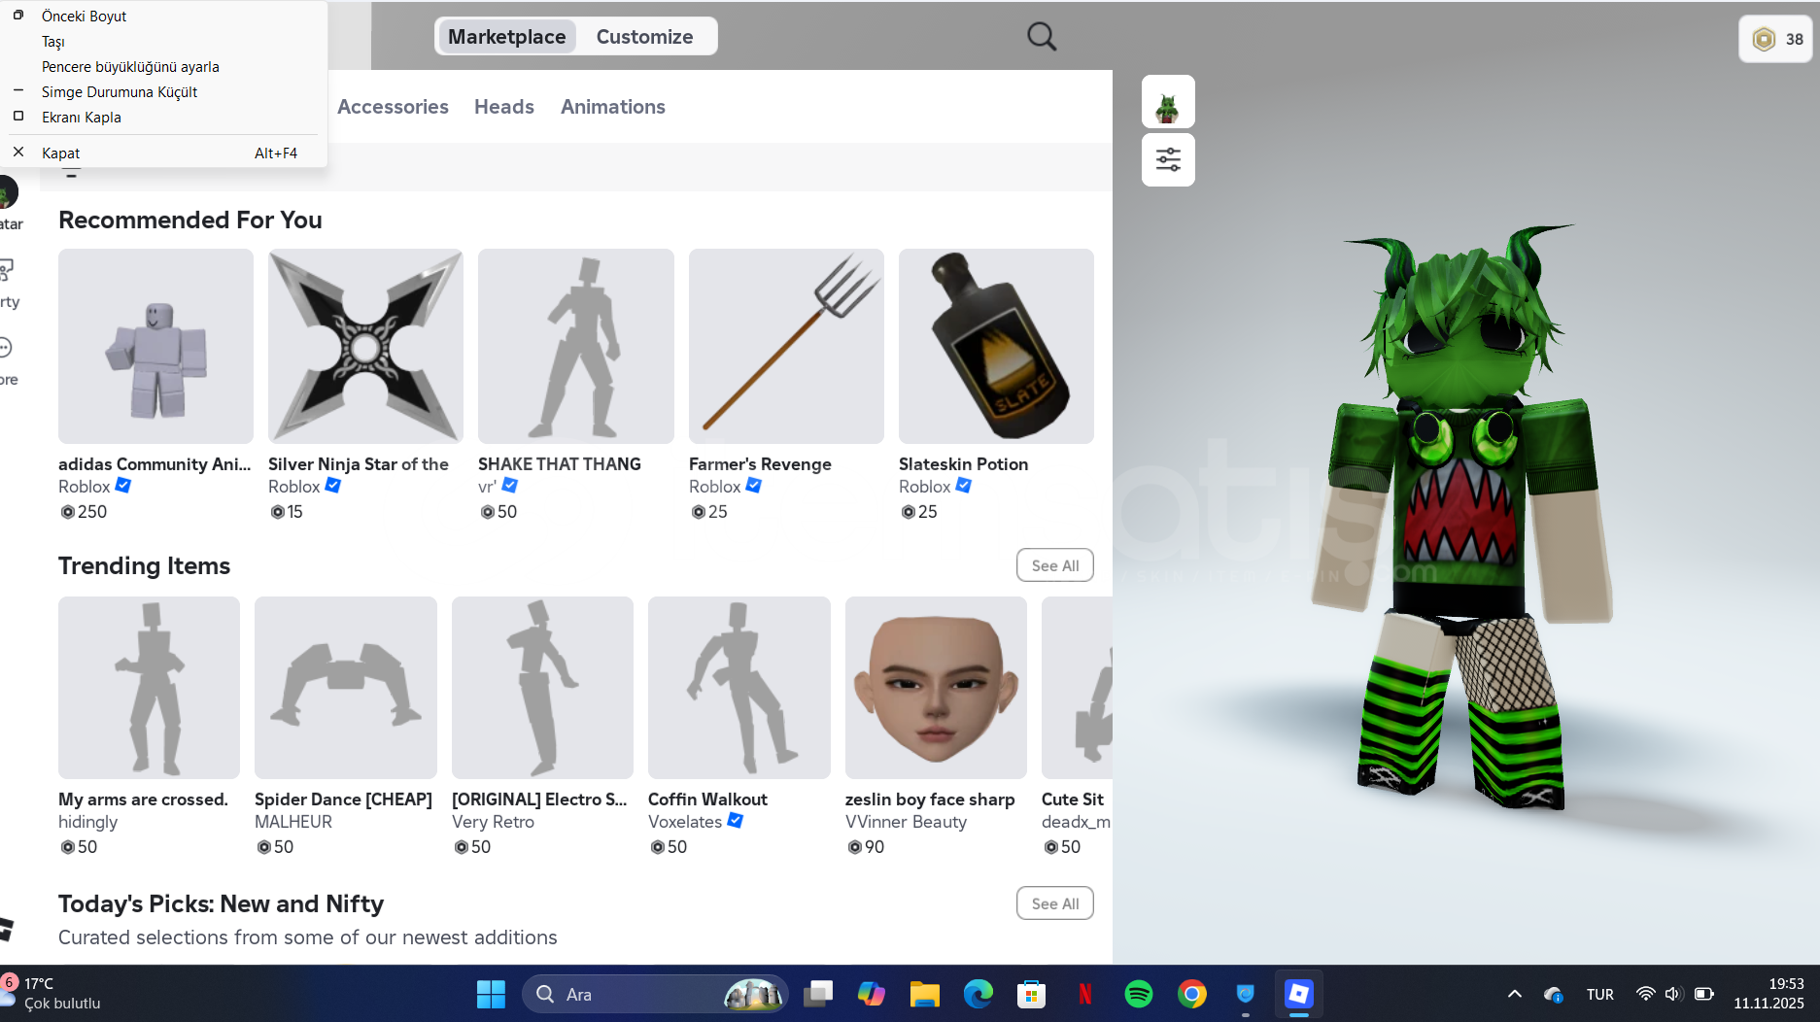
Task: Switch to the Customize tab
Action: (644, 37)
